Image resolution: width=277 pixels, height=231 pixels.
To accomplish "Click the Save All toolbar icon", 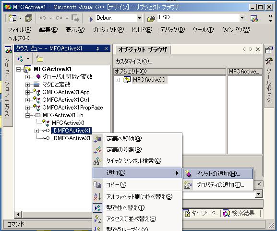I will click(x=28, y=18).
